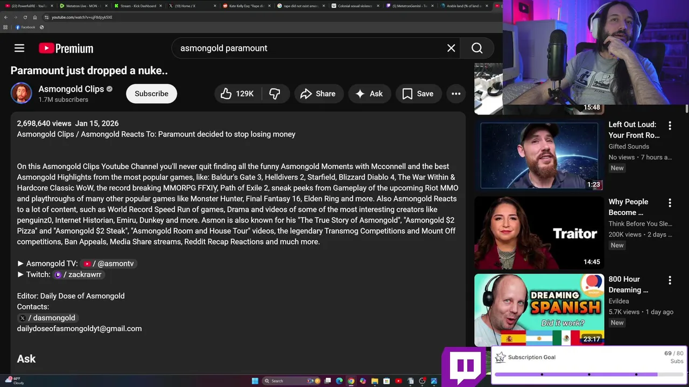689x387 pixels.
Task: Click the Chrome icon in the taskbar
Action: [x=351, y=381]
